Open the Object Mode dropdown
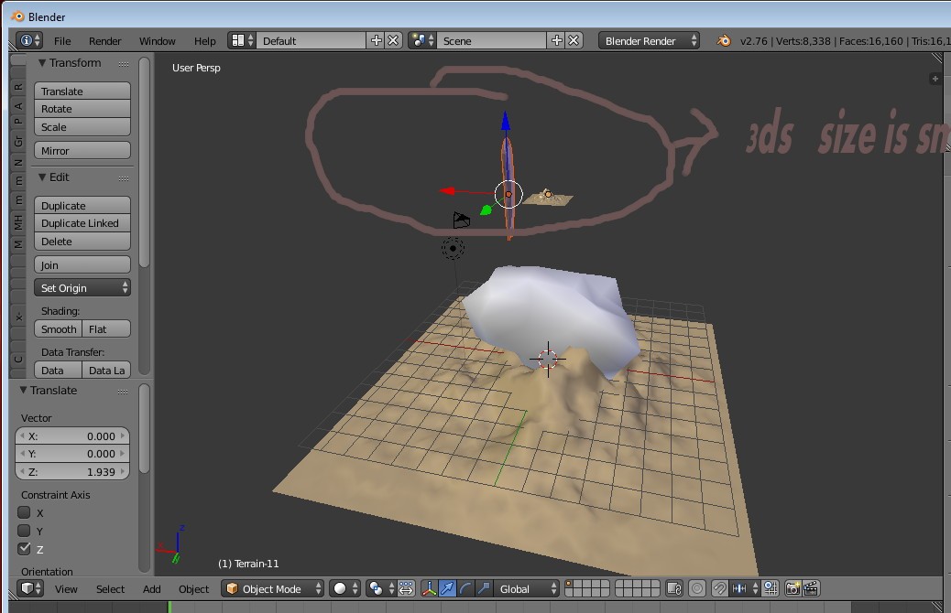 [274, 589]
